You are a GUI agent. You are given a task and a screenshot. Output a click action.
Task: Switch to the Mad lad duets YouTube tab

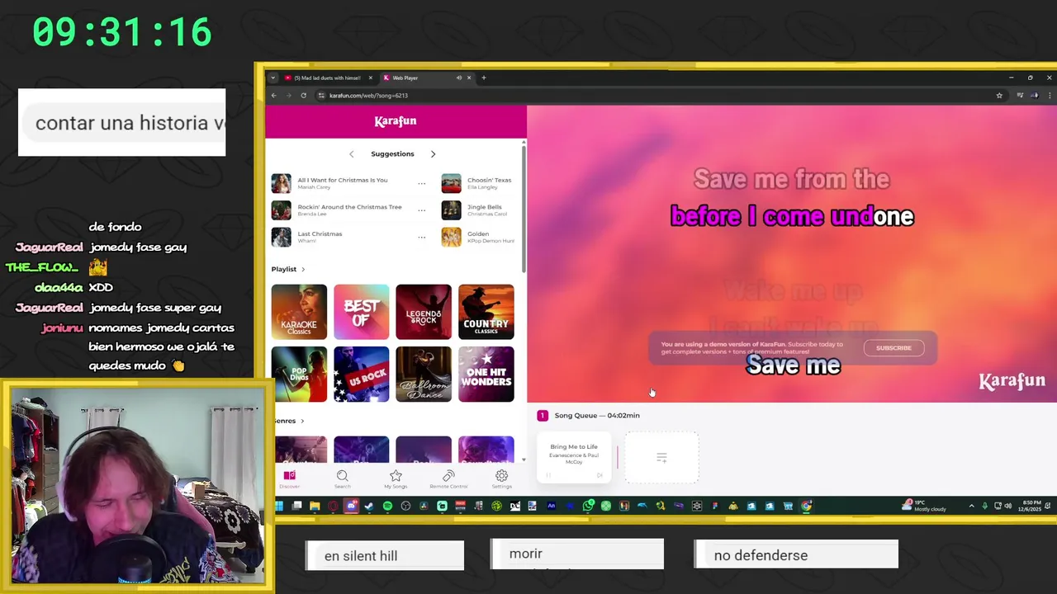(x=326, y=78)
